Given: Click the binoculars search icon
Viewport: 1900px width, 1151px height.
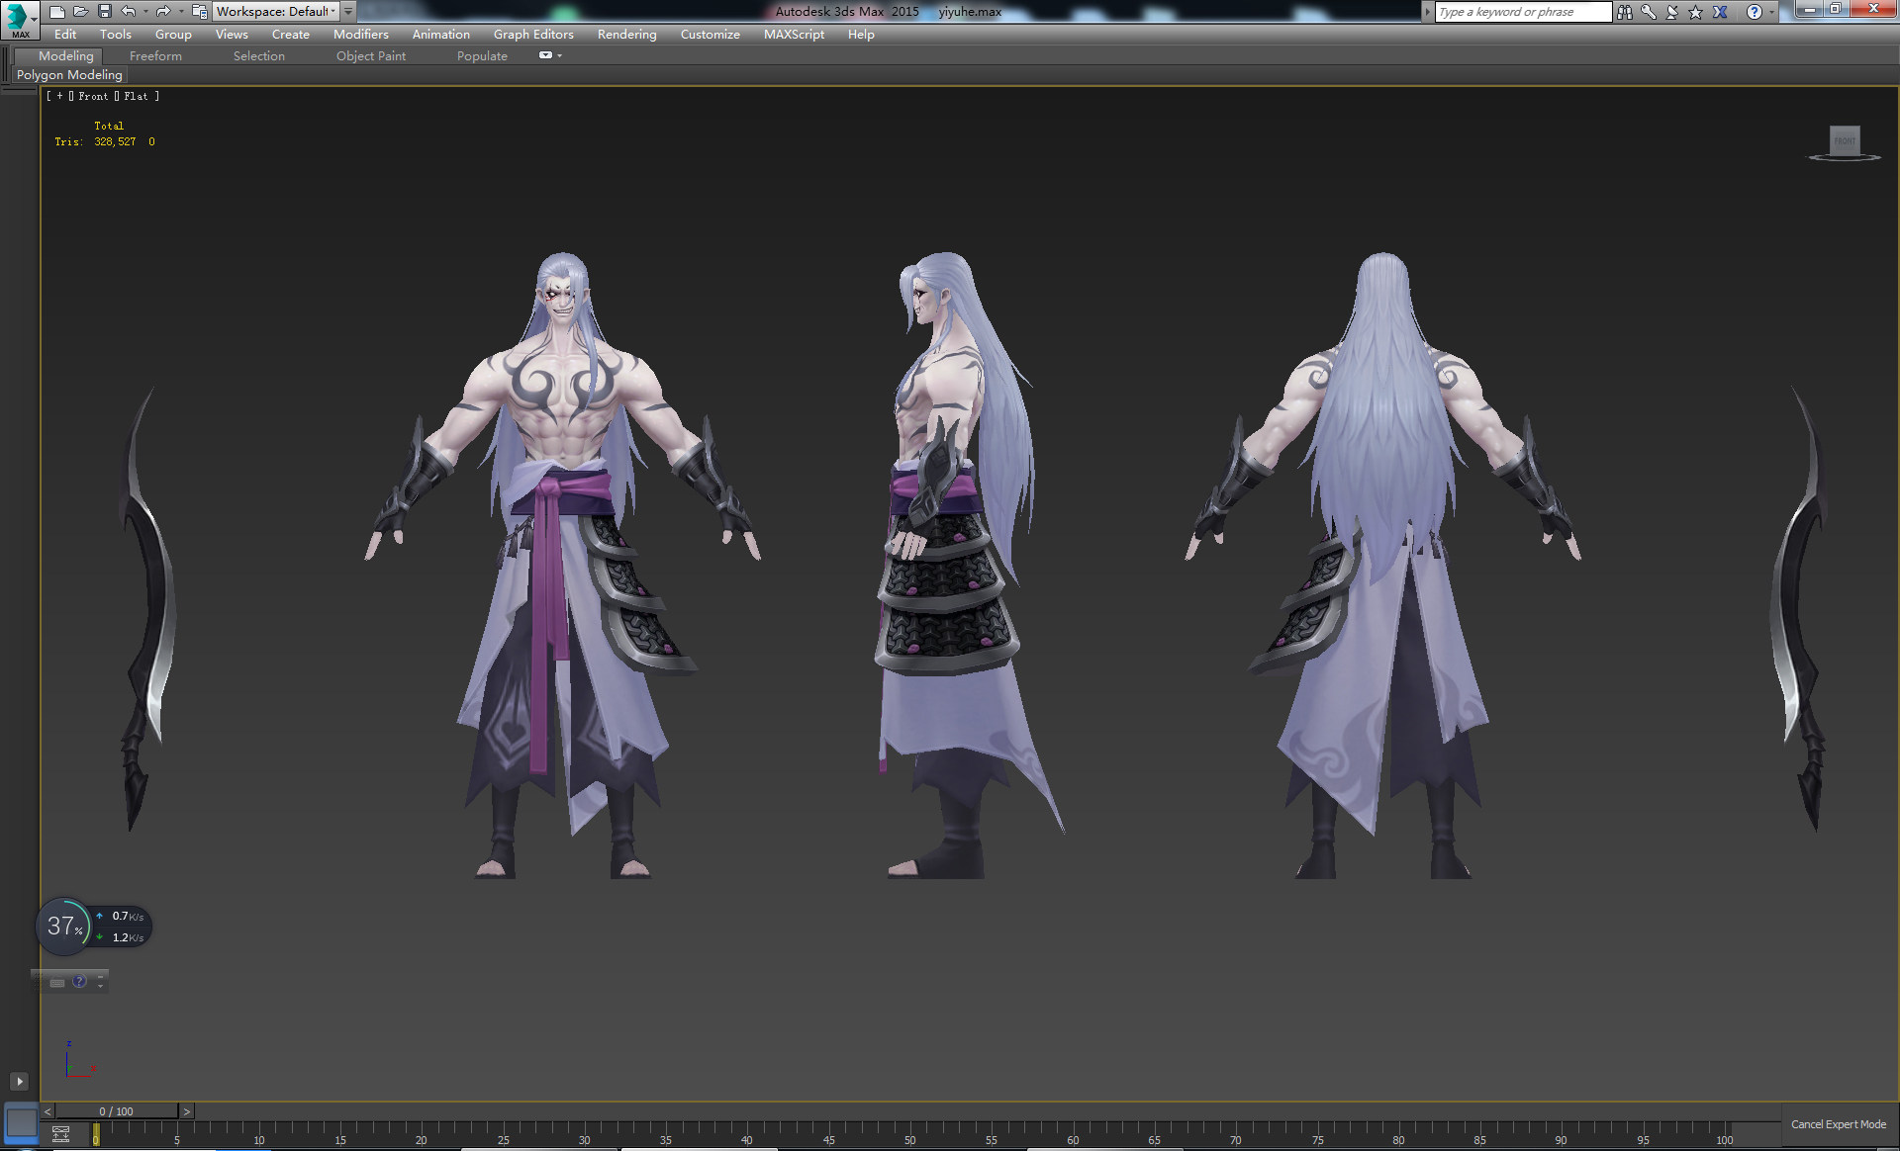Looking at the screenshot, I should coord(1624,12).
